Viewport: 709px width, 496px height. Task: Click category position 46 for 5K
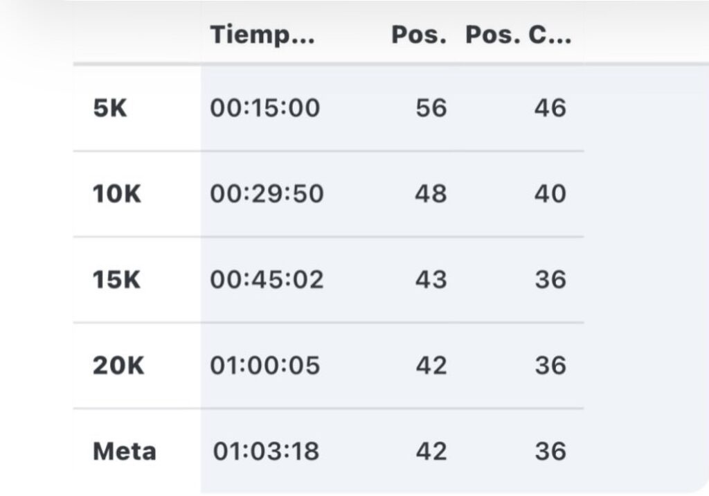550,108
